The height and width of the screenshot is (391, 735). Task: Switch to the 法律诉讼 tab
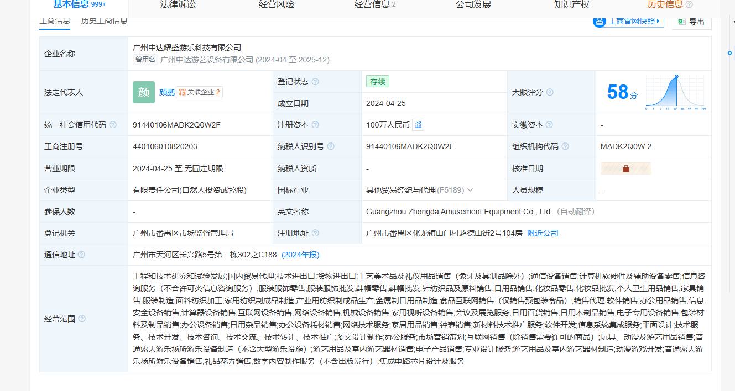click(x=178, y=5)
